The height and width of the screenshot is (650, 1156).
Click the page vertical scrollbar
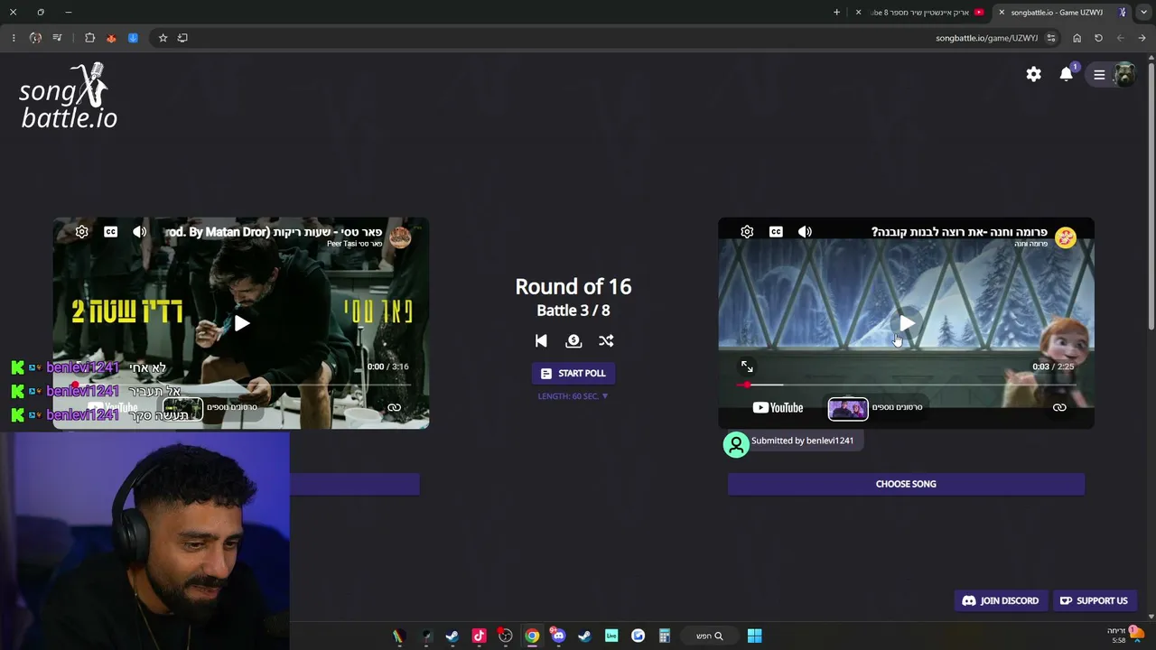[x=1151, y=196]
